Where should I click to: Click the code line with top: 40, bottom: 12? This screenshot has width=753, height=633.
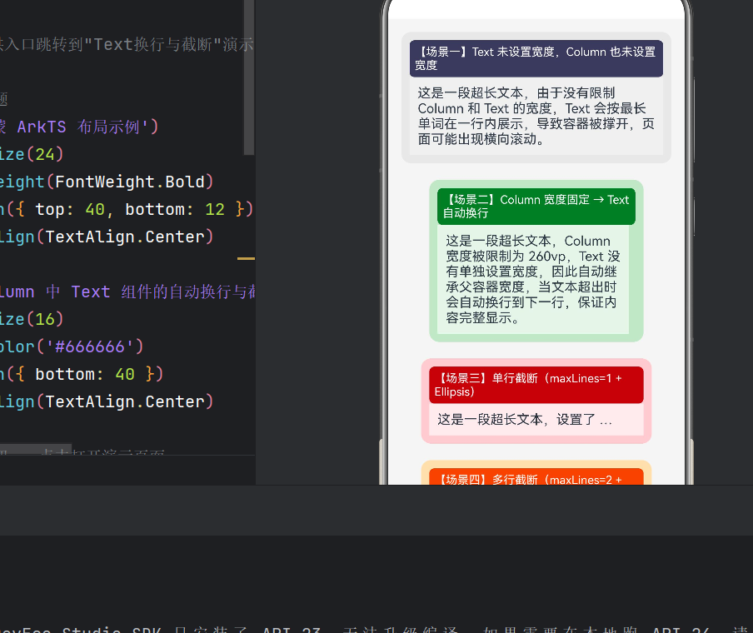[127, 209]
